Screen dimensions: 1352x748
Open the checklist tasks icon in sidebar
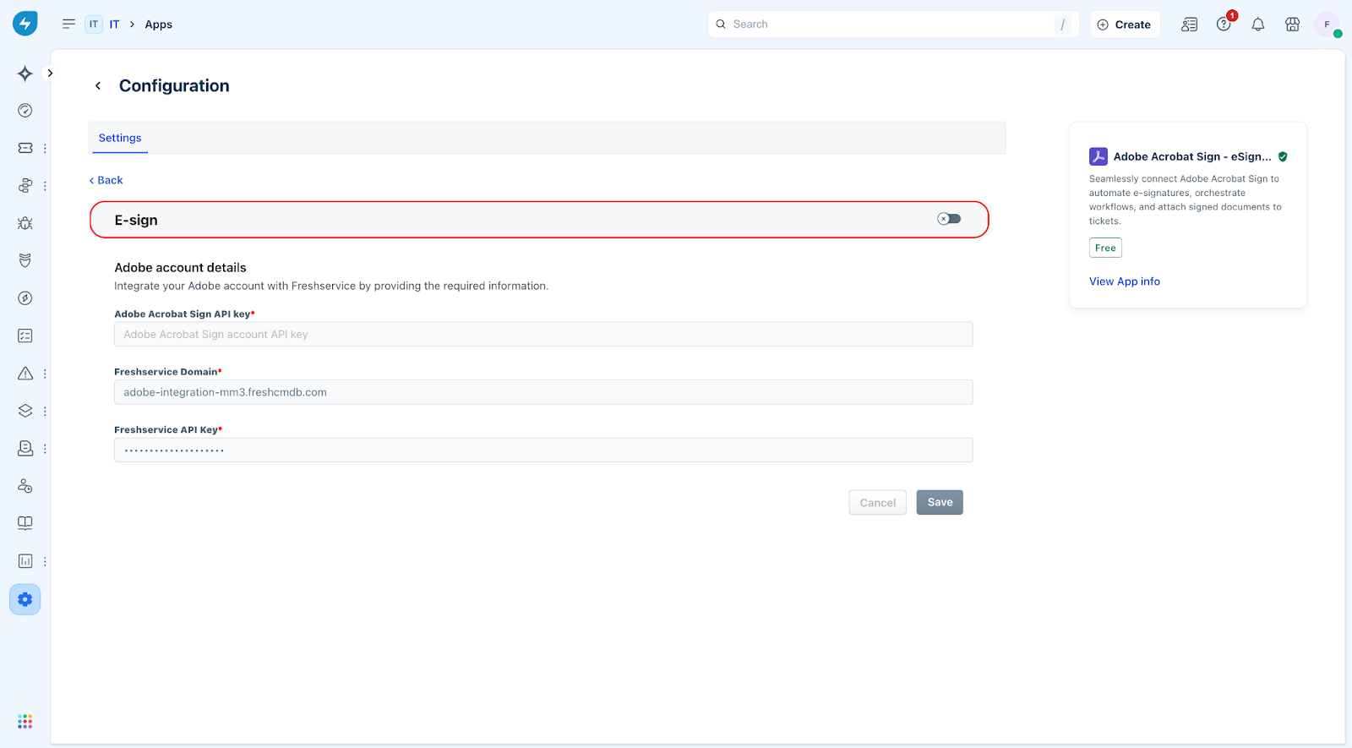click(25, 336)
